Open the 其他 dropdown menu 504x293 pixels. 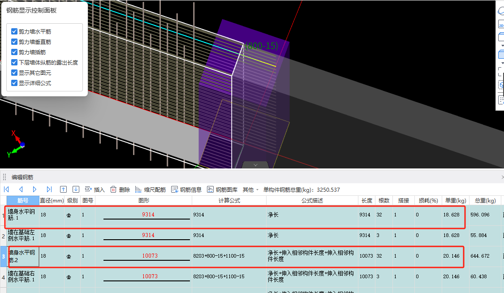point(250,190)
